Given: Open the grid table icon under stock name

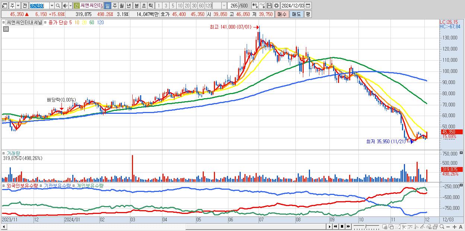Looking at the screenshot, I should 6,29.
